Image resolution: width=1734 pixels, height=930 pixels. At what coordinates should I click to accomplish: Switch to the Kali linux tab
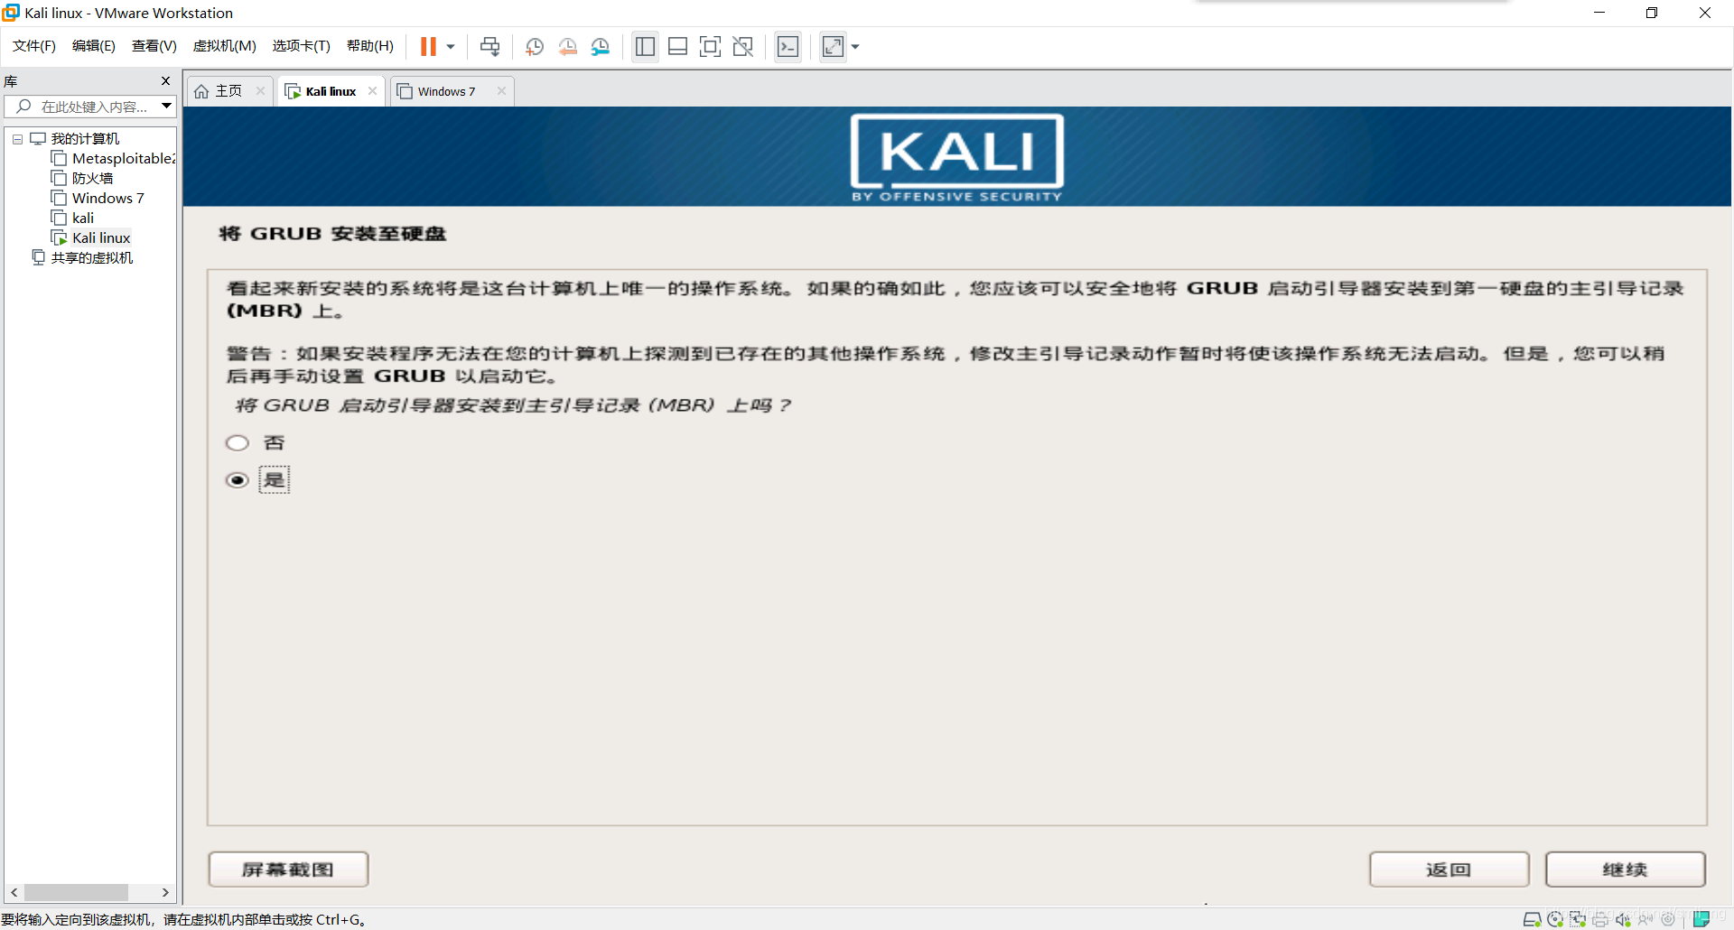[331, 91]
